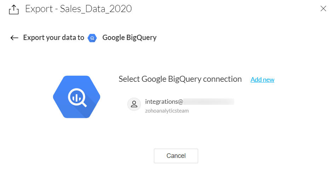Screen dimensions: 334x171
Task: Click the user avatar icon beside integrations
Action: (134, 104)
